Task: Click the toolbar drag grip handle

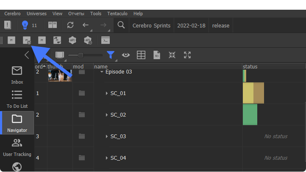Action: pyautogui.click(x=2, y=40)
